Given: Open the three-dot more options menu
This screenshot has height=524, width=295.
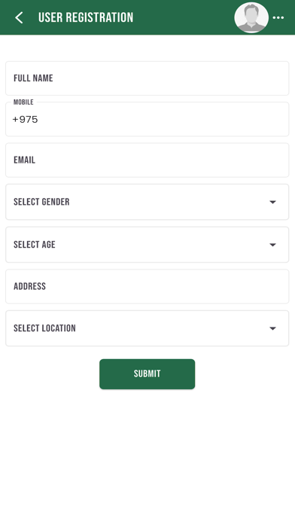Looking at the screenshot, I should pyautogui.click(x=278, y=18).
